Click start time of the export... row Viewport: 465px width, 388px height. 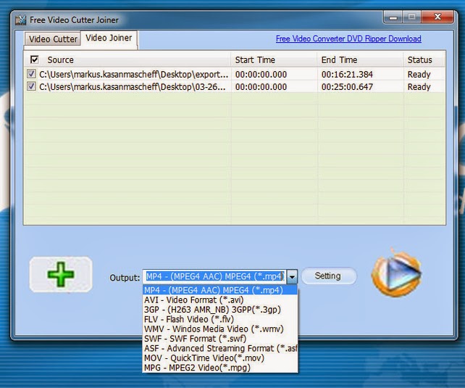[x=261, y=74]
